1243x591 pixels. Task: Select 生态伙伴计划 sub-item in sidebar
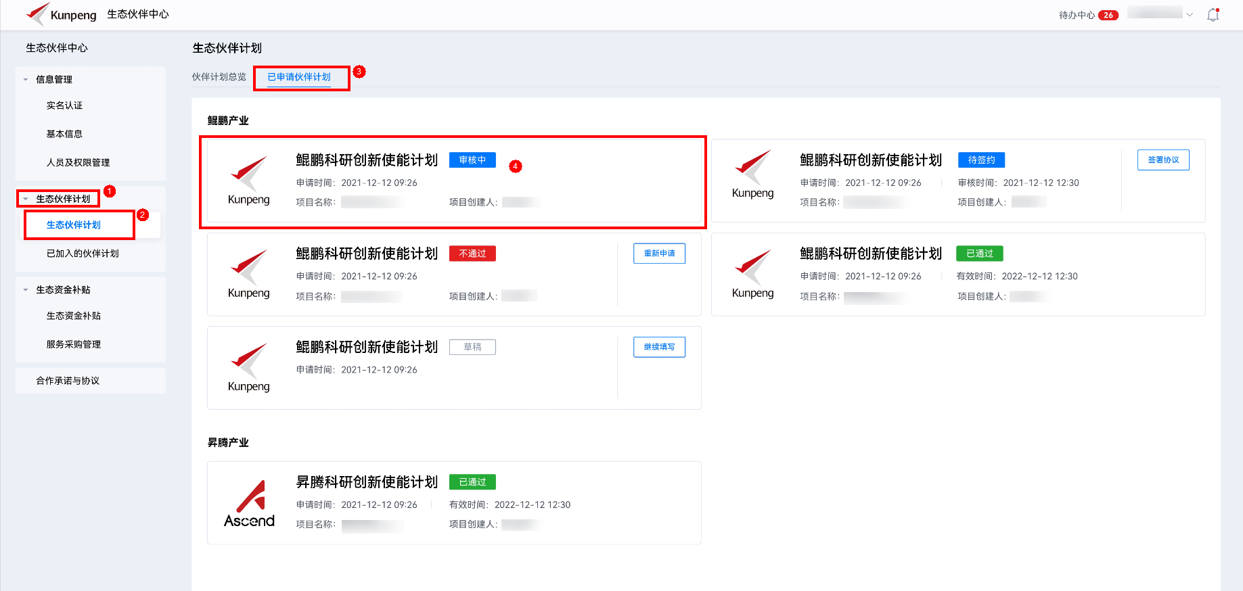tap(73, 225)
